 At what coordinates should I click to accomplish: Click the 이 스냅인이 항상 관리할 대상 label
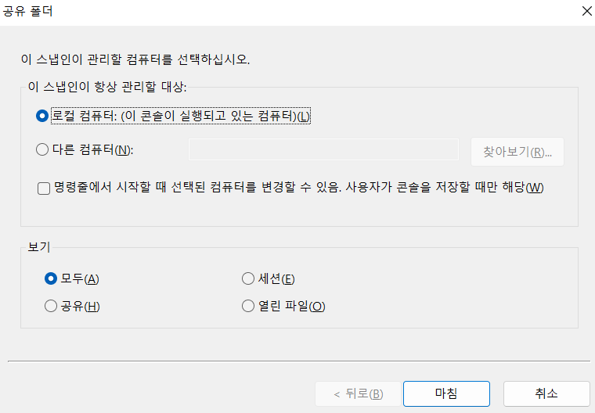(x=108, y=86)
